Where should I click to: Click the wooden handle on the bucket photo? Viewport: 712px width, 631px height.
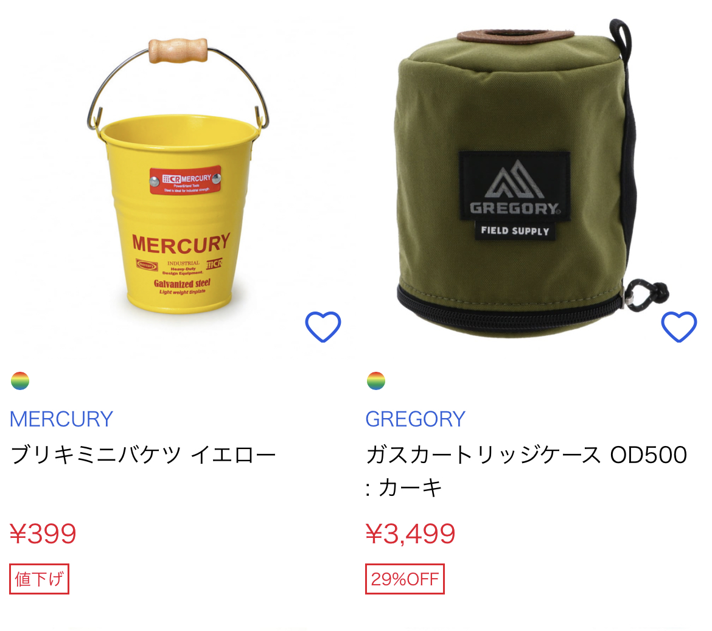tap(178, 51)
